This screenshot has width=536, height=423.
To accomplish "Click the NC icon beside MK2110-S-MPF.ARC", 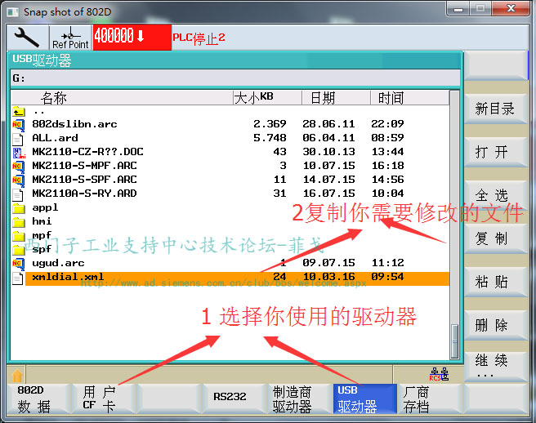I will 19,167.
